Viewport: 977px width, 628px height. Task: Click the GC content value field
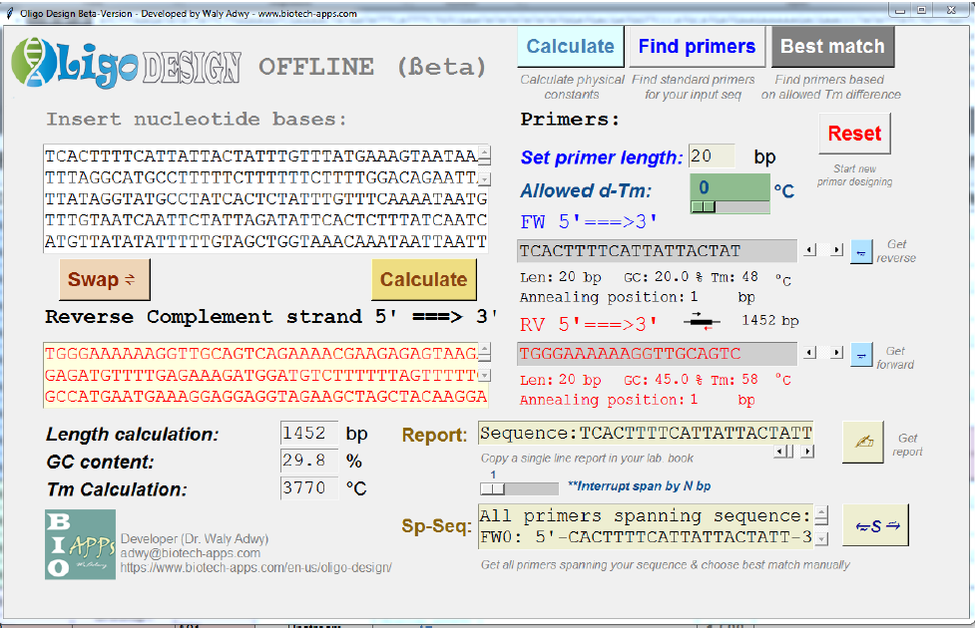(x=309, y=461)
